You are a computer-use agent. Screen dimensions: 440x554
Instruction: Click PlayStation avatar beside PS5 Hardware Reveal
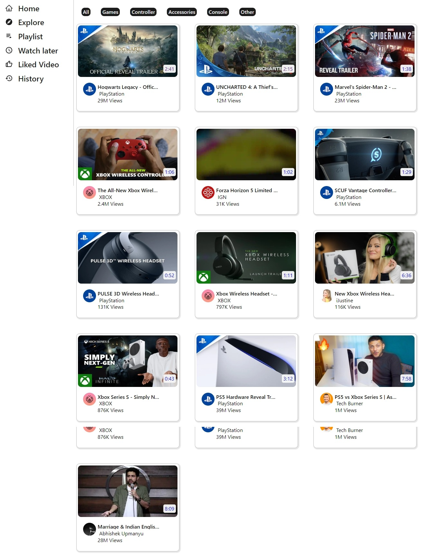[208, 399]
